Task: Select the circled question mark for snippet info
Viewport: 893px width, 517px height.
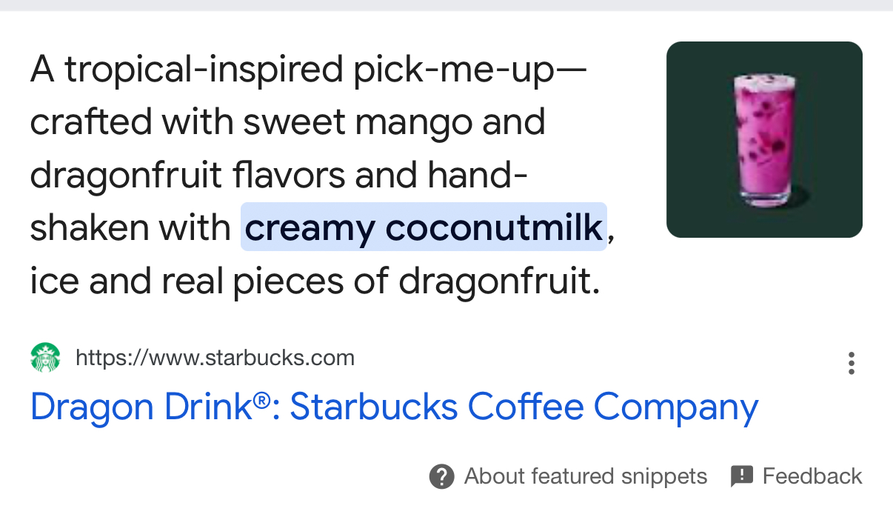Action: click(441, 476)
